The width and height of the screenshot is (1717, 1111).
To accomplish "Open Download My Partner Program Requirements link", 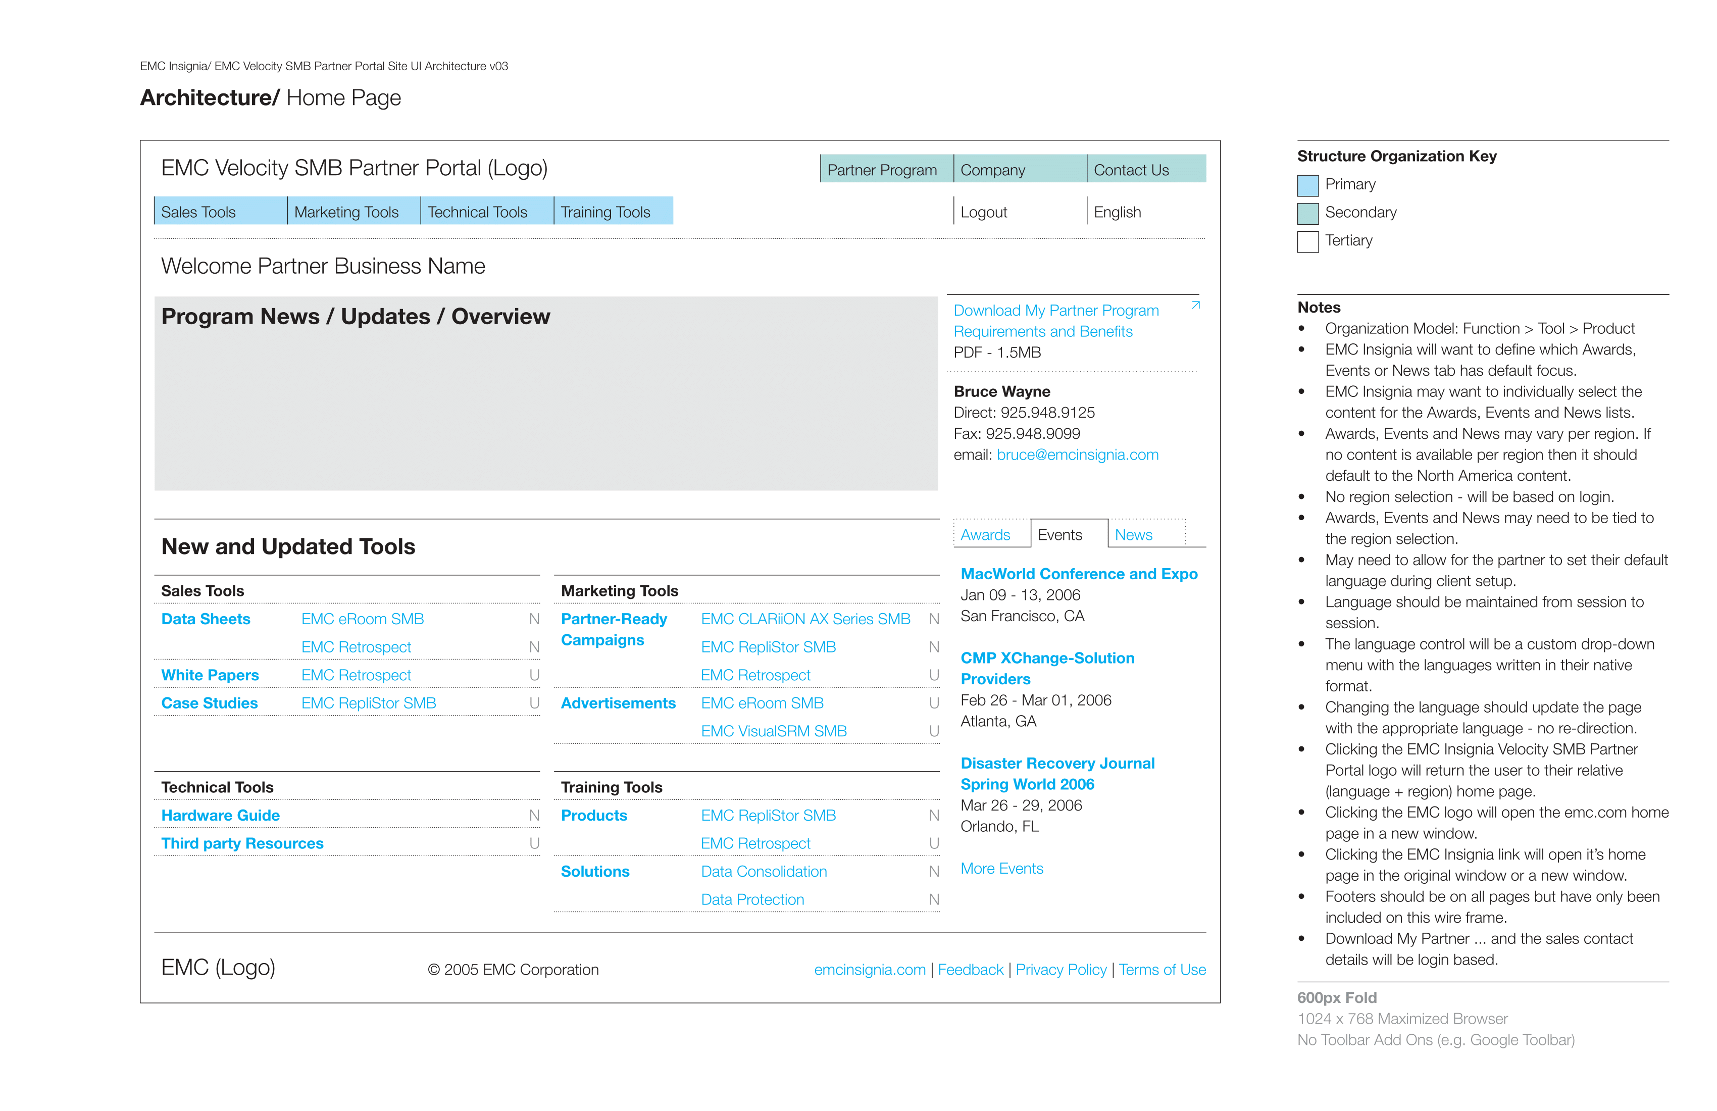I will point(1056,321).
